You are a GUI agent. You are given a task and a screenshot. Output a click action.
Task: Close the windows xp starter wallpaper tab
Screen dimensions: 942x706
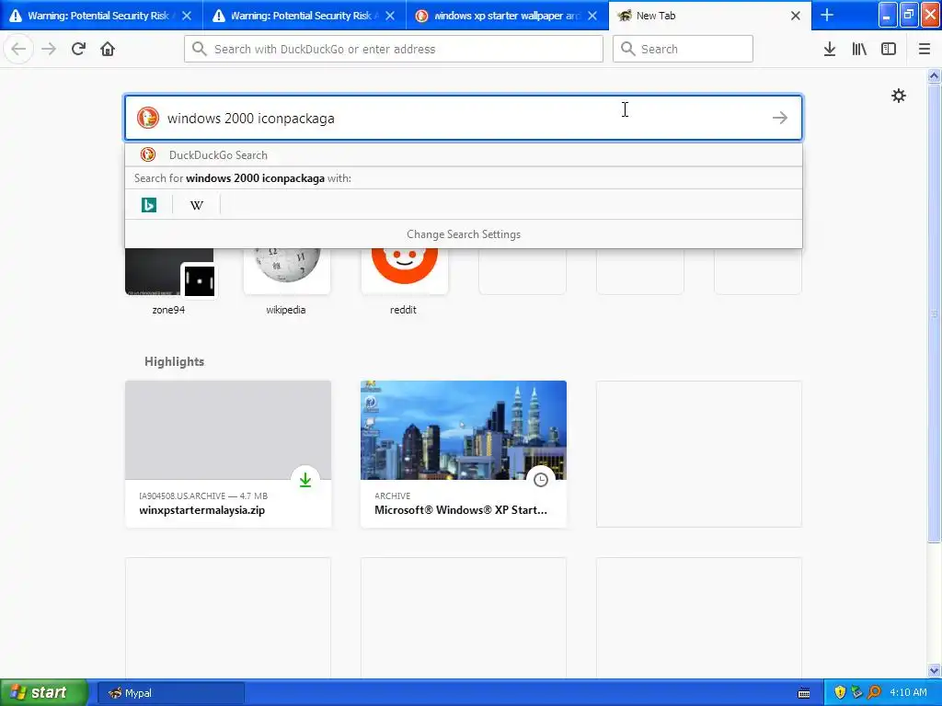pyautogui.click(x=592, y=16)
